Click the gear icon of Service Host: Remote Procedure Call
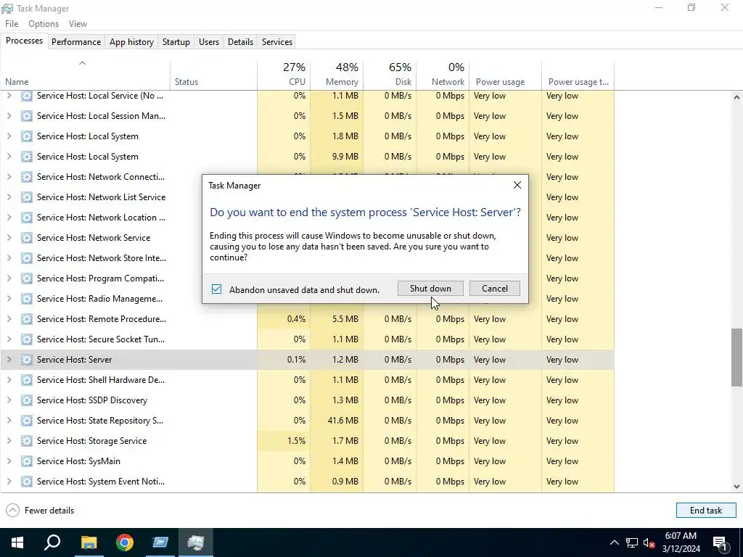The height and width of the screenshot is (557, 743). [x=27, y=319]
